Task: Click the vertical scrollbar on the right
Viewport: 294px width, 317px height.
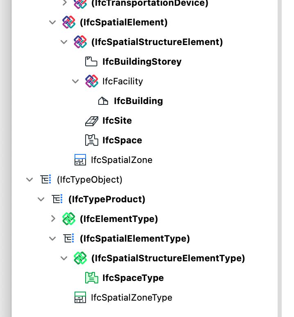Action: pyautogui.click(x=280, y=158)
